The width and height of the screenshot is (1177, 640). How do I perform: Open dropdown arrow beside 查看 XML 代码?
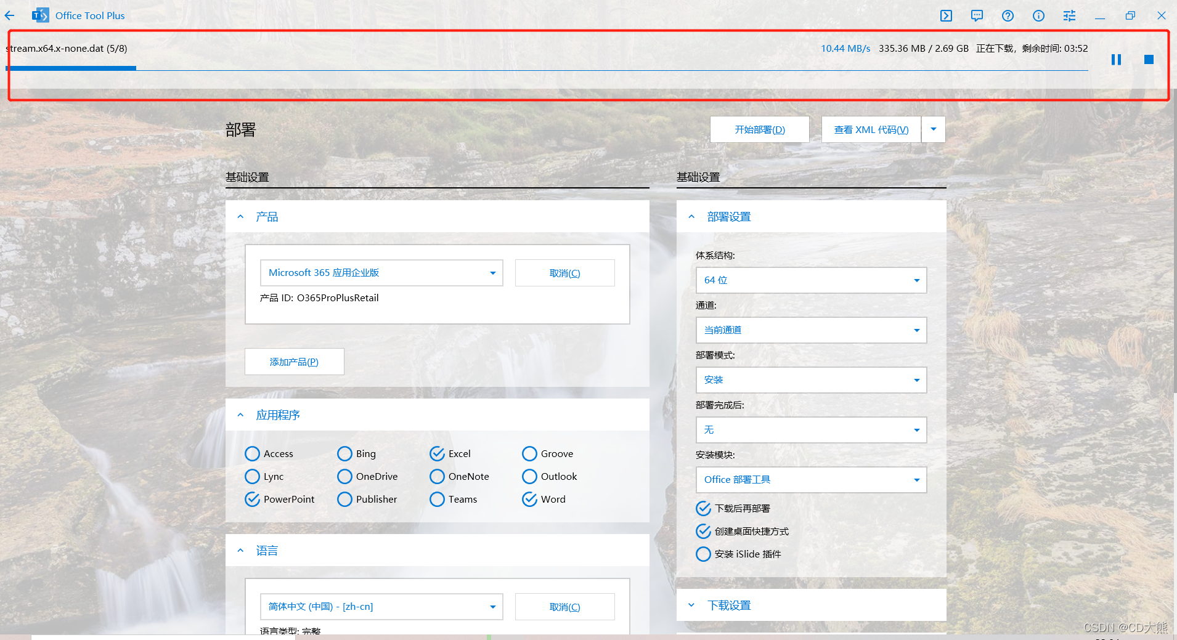pyautogui.click(x=934, y=129)
